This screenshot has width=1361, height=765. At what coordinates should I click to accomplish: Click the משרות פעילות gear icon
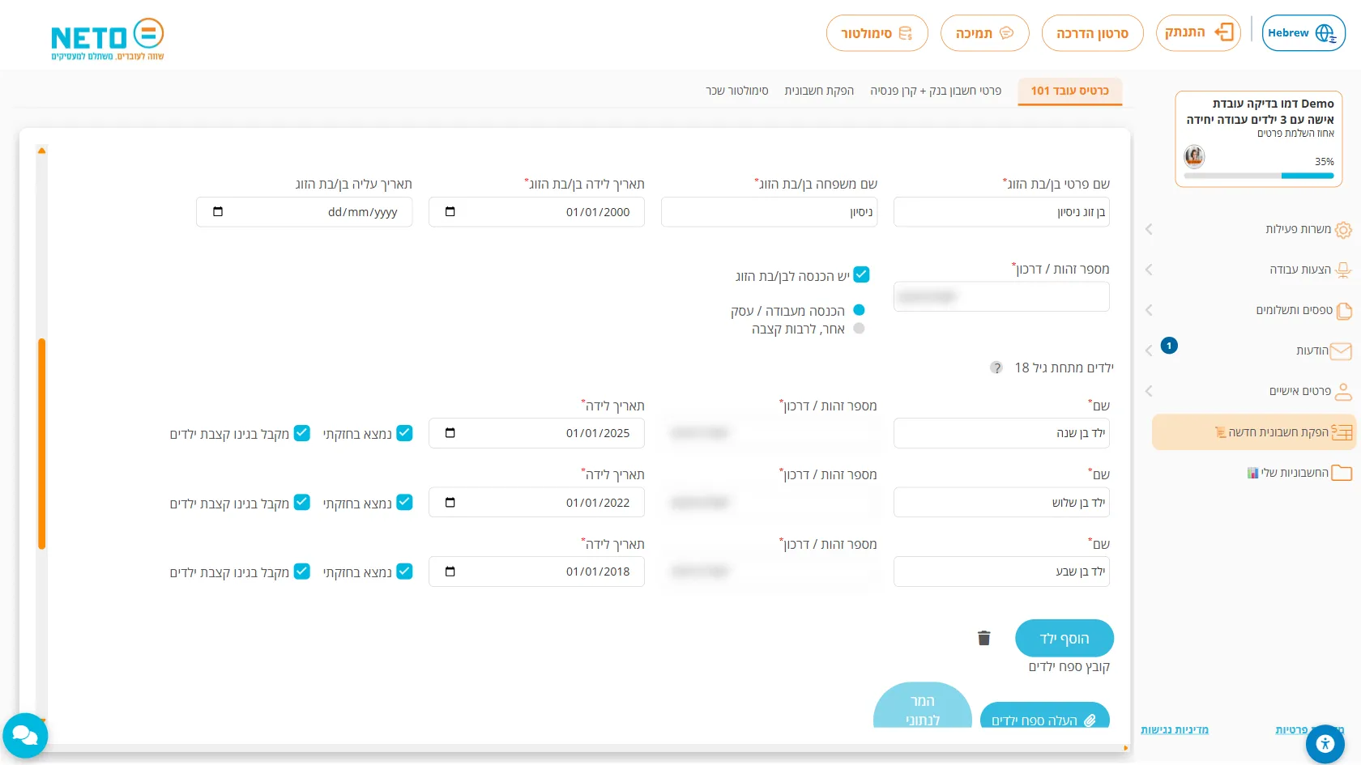1343,230
